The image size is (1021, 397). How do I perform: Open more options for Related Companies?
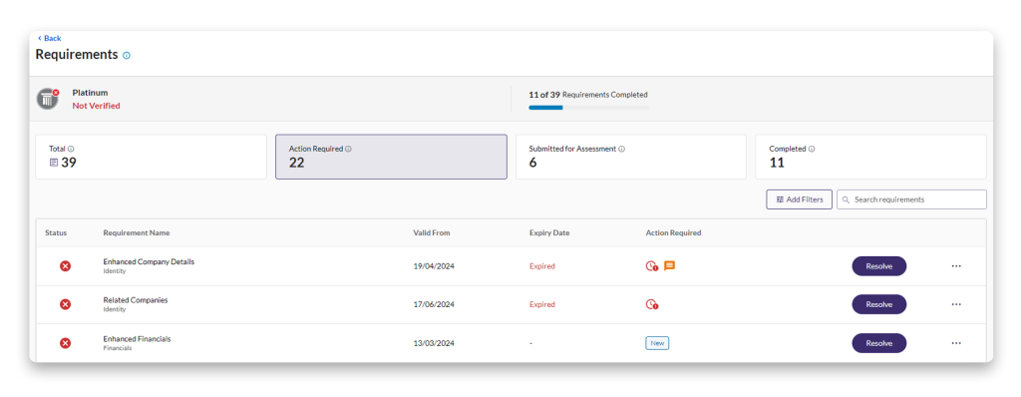click(x=956, y=304)
